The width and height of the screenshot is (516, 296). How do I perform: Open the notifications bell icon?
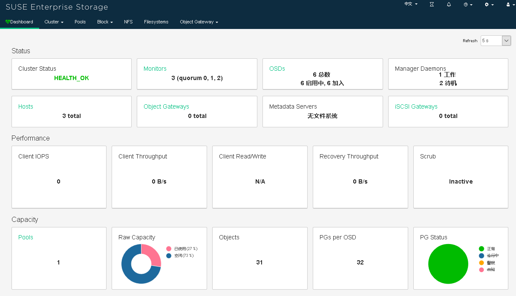click(x=449, y=4)
